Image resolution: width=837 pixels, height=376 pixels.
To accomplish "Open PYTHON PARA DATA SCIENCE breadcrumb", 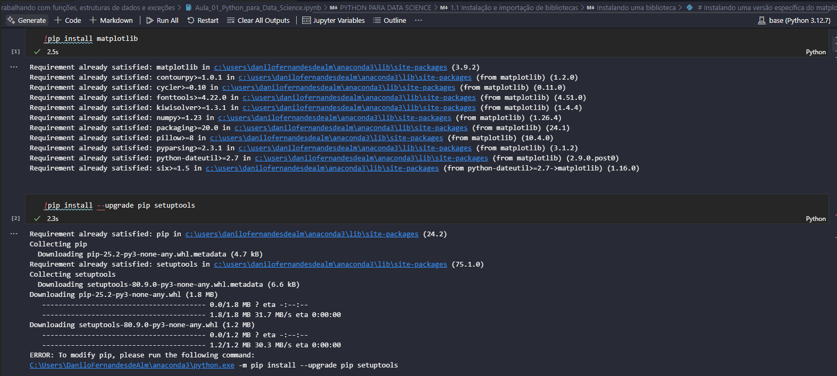I will tap(381, 7).
